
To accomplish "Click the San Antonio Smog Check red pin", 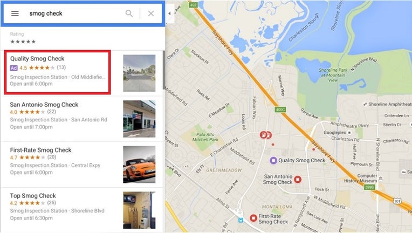I will [x=298, y=180].
